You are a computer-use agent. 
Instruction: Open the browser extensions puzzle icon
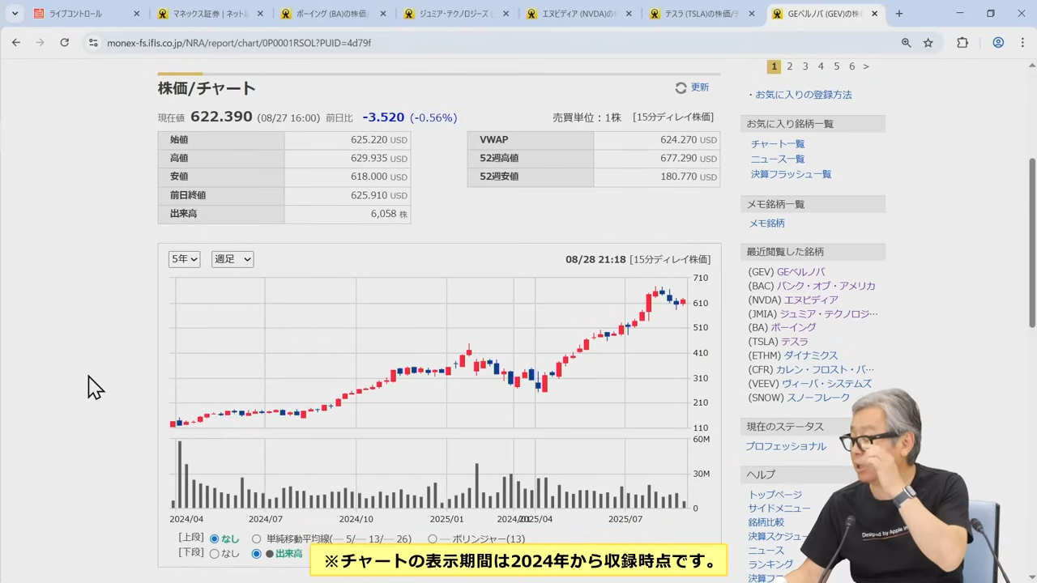[962, 43]
